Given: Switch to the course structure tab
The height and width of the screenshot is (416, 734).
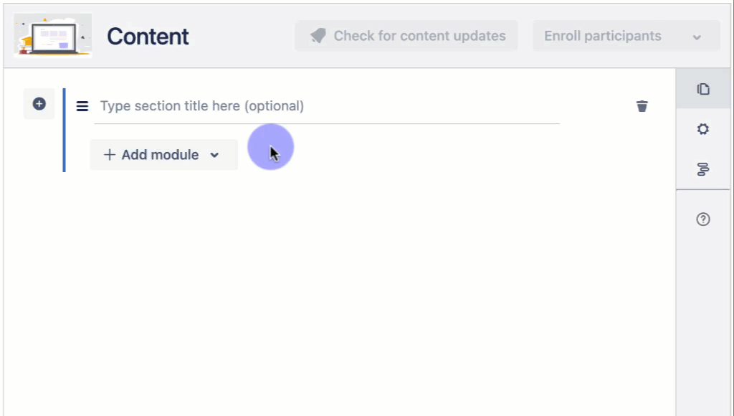Looking at the screenshot, I should (702, 169).
